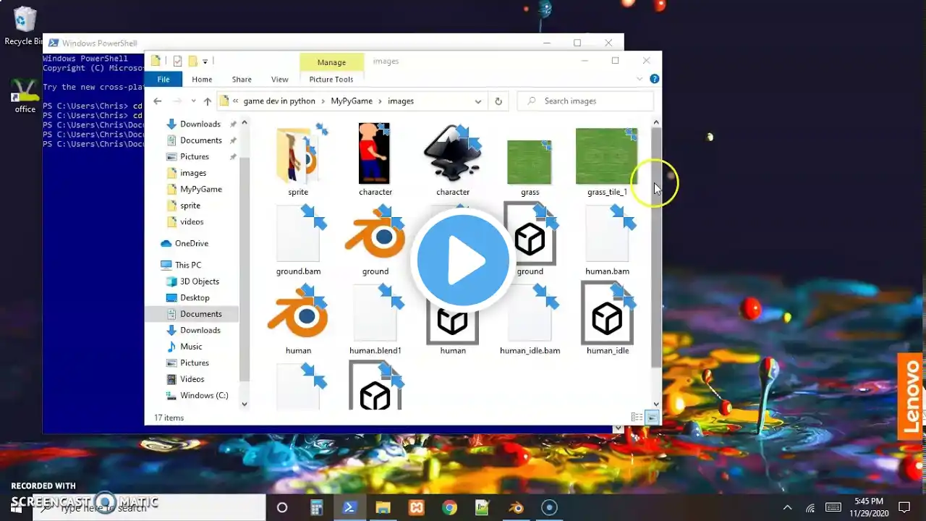Click the chevron after MyPyGame in address bar
926x521 pixels.
tap(379, 101)
